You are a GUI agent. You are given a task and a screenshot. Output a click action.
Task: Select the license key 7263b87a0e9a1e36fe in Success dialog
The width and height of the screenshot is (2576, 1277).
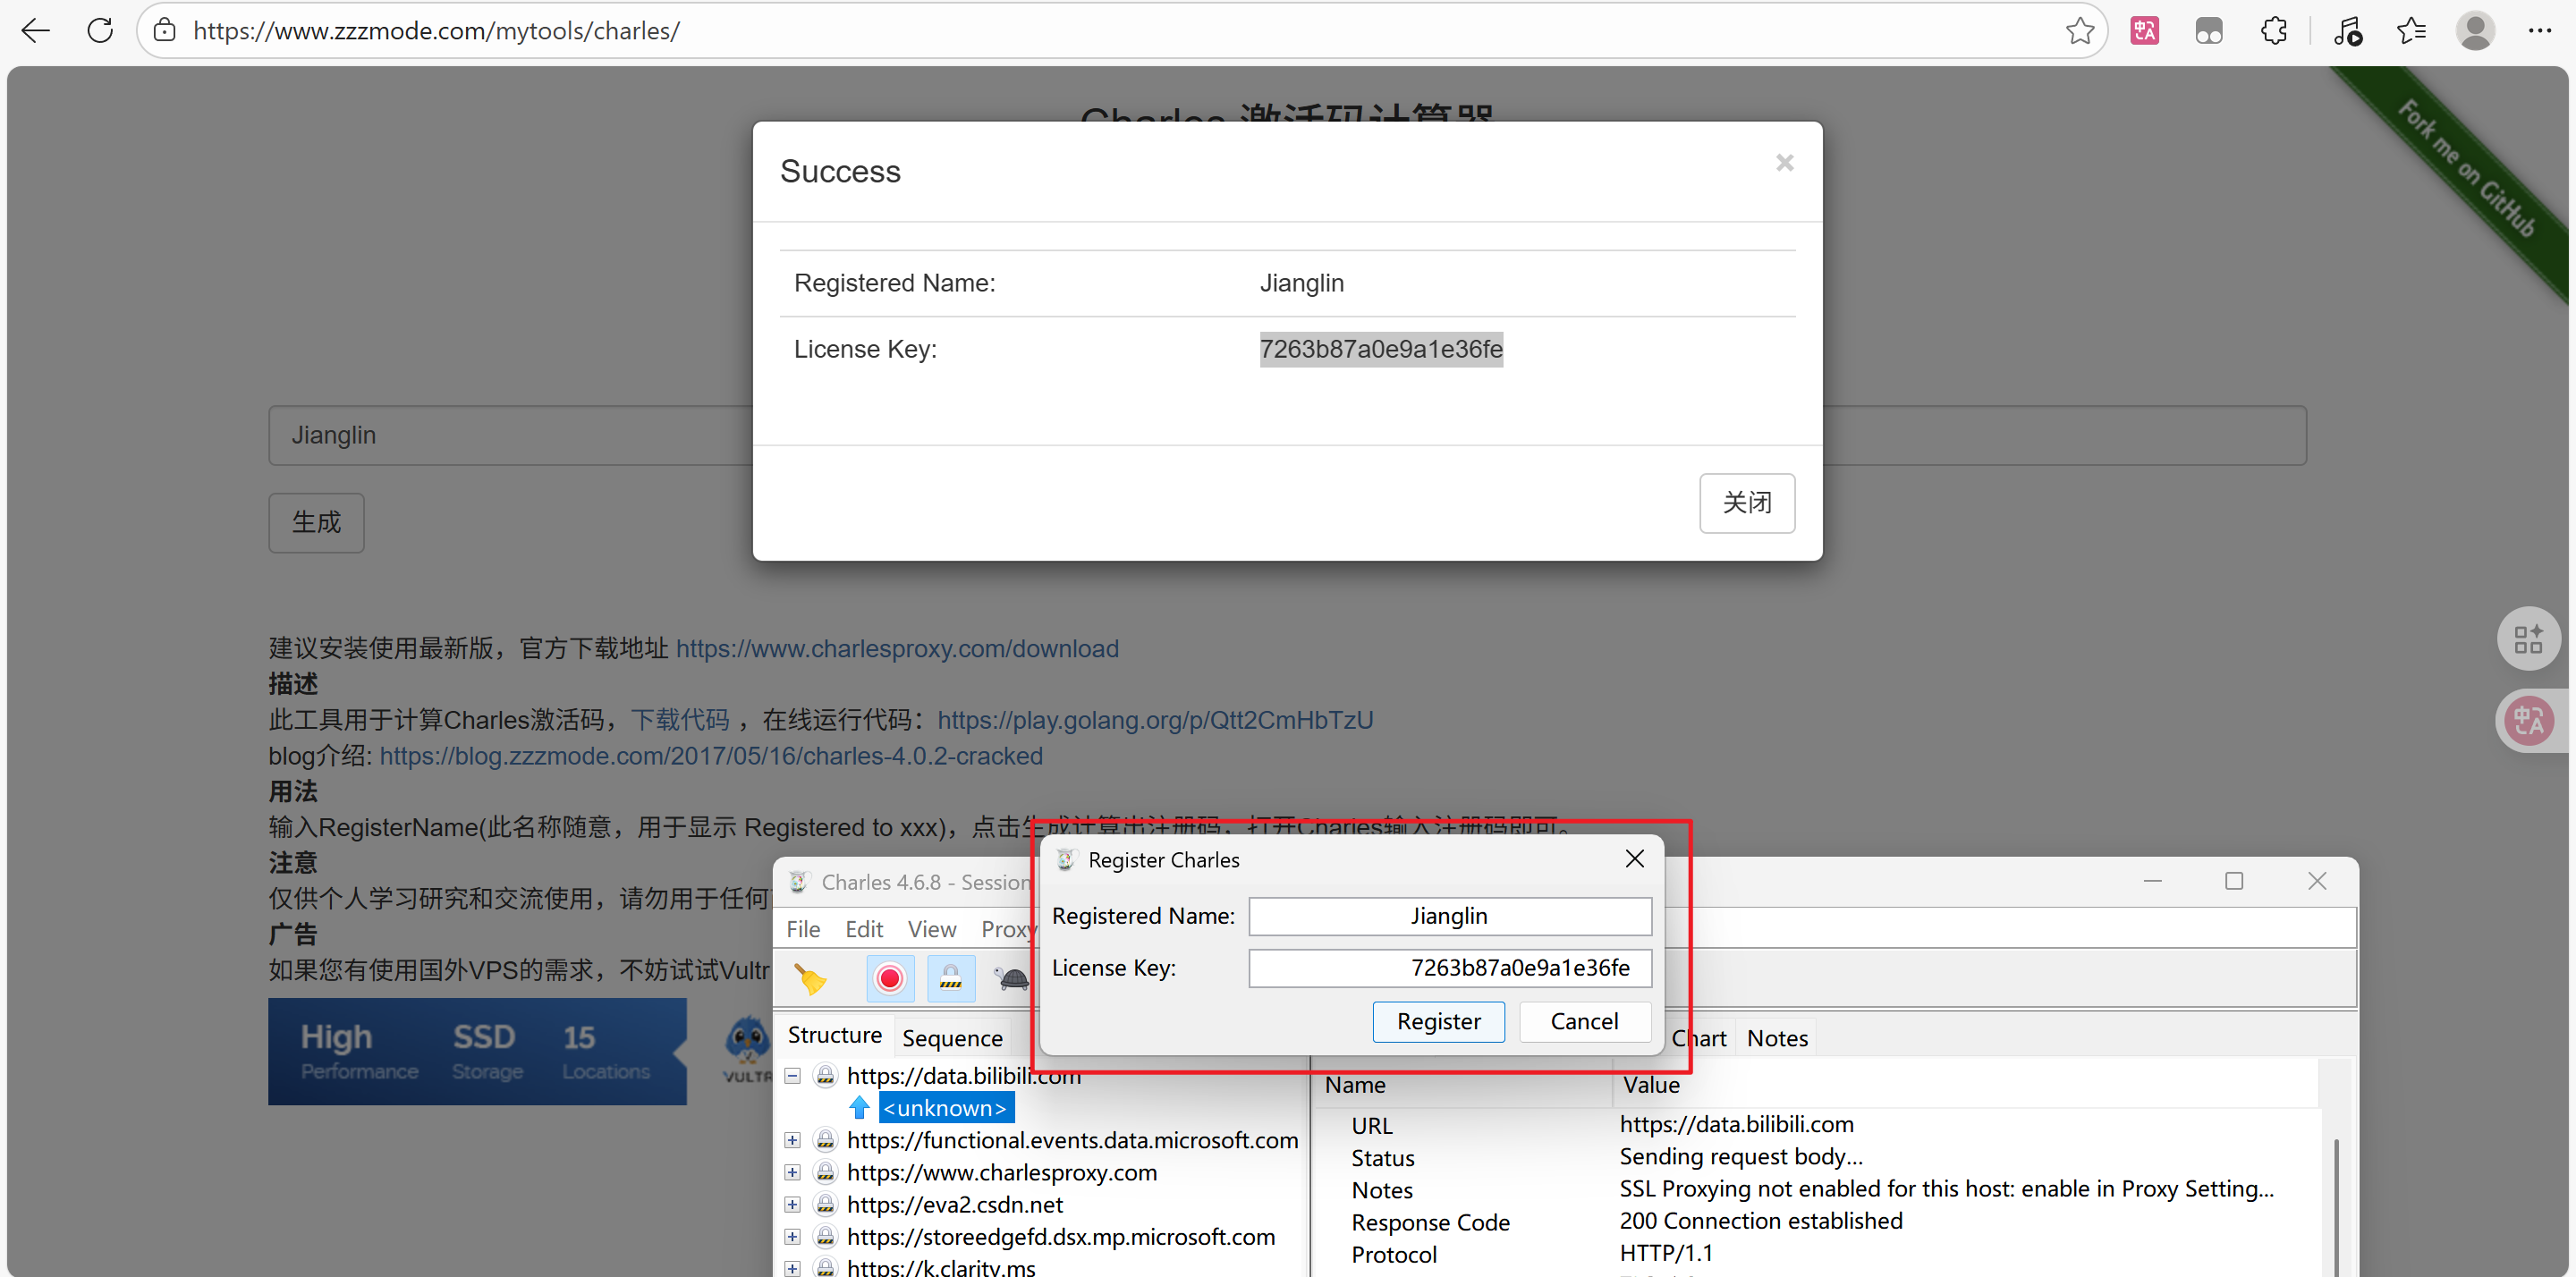[x=1381, y=349]
